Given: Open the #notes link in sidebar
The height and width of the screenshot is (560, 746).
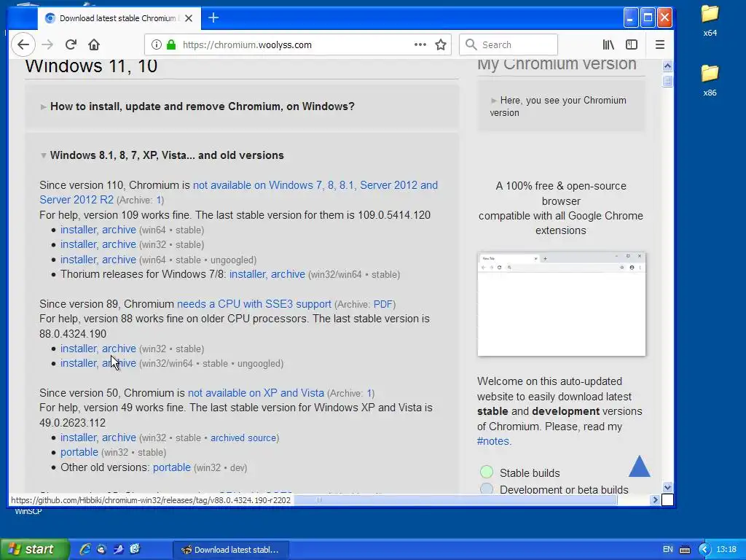Looking at the screenshot, I should tap(493, 441).
